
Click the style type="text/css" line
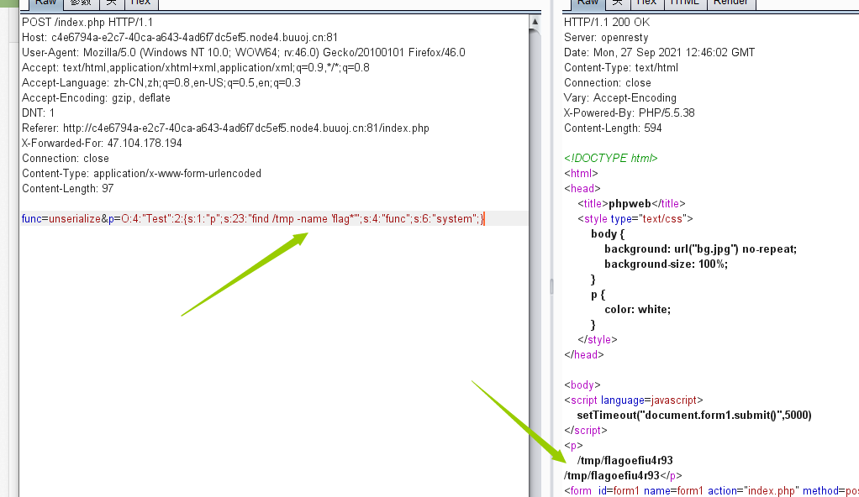point(635,219)
